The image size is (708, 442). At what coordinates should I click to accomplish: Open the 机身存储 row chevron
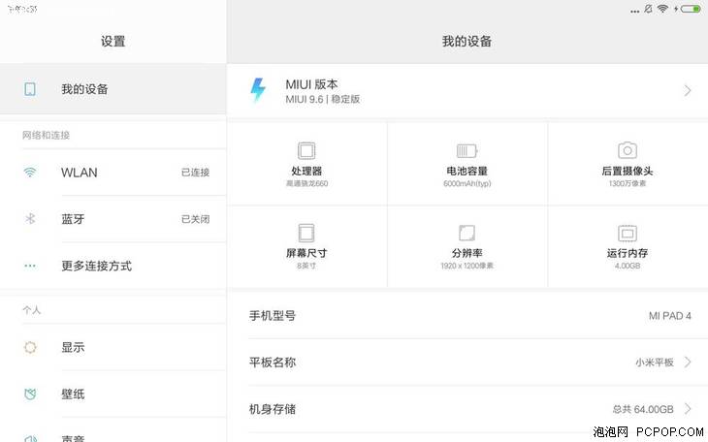[688, 409]
